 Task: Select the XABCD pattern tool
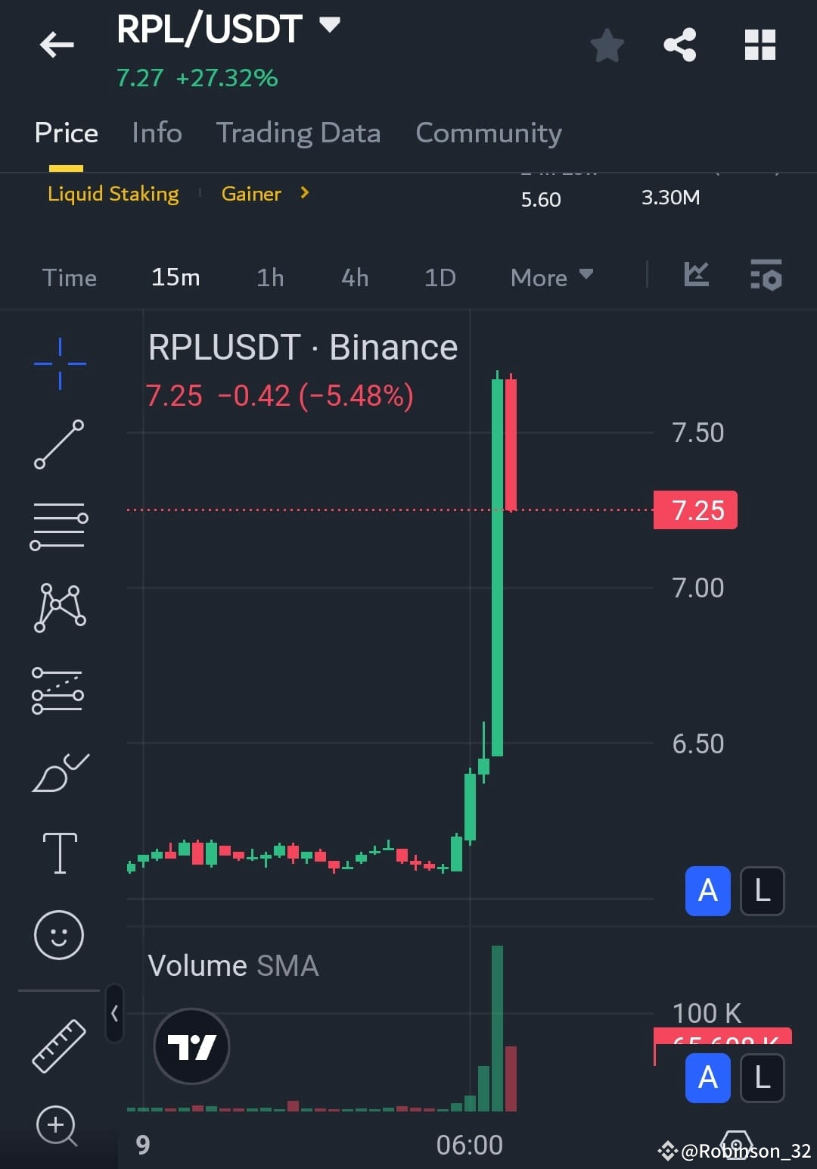[x=59, y=606]
